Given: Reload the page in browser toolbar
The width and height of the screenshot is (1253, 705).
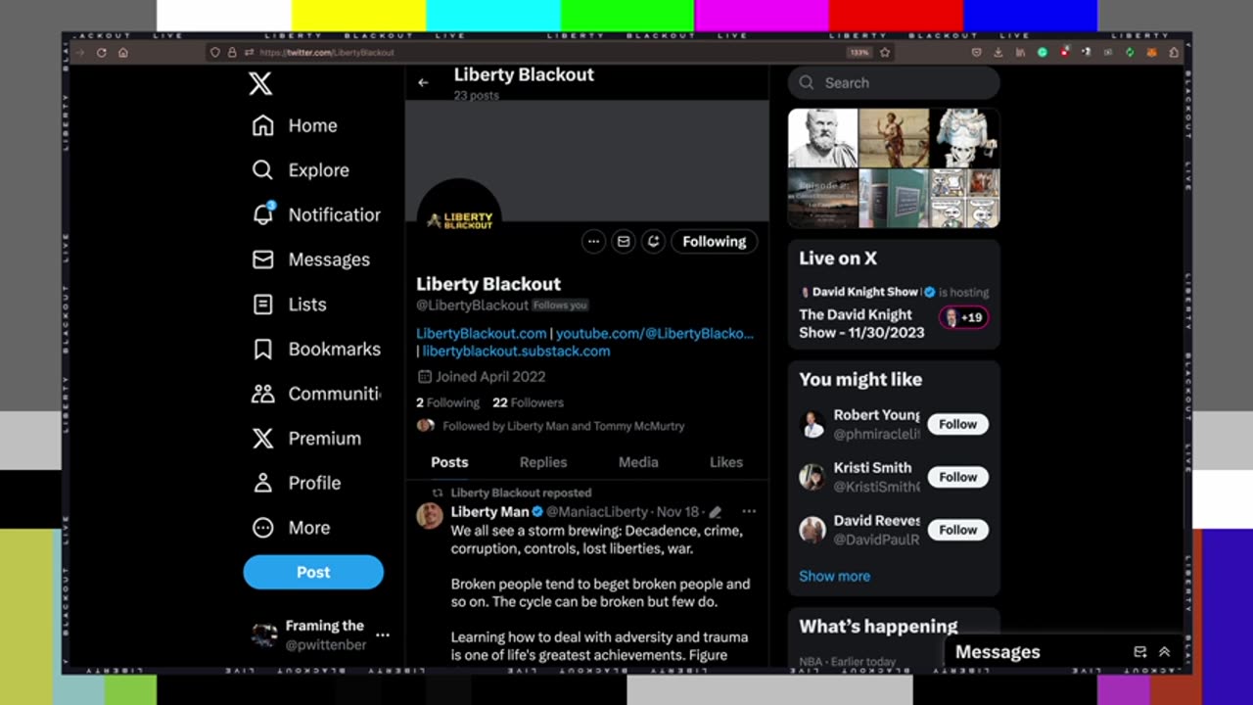Looking at the screenshot, I should (x=101, y=52).
